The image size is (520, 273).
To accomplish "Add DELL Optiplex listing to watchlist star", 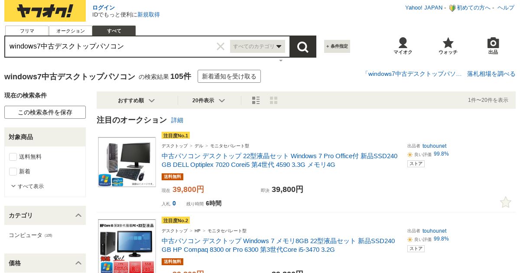I will [x=506, y=202].
